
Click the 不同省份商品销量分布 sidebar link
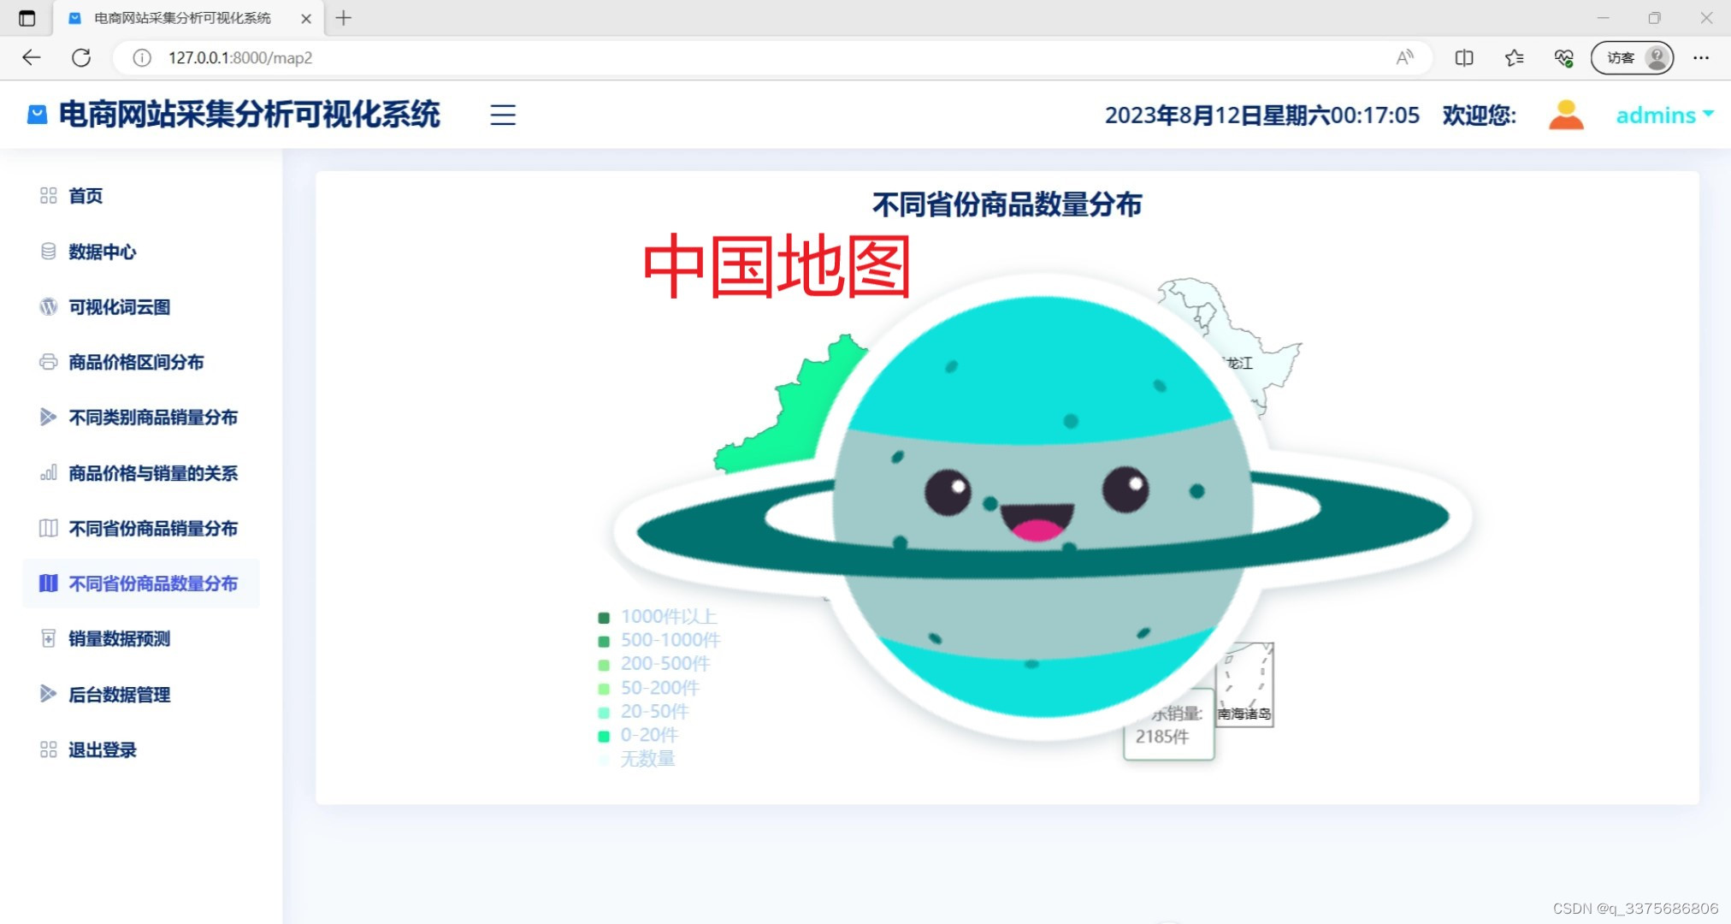point(154,528)
